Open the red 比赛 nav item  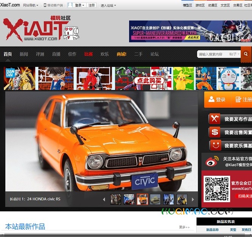pyautogui.click(x=89, y=54)
